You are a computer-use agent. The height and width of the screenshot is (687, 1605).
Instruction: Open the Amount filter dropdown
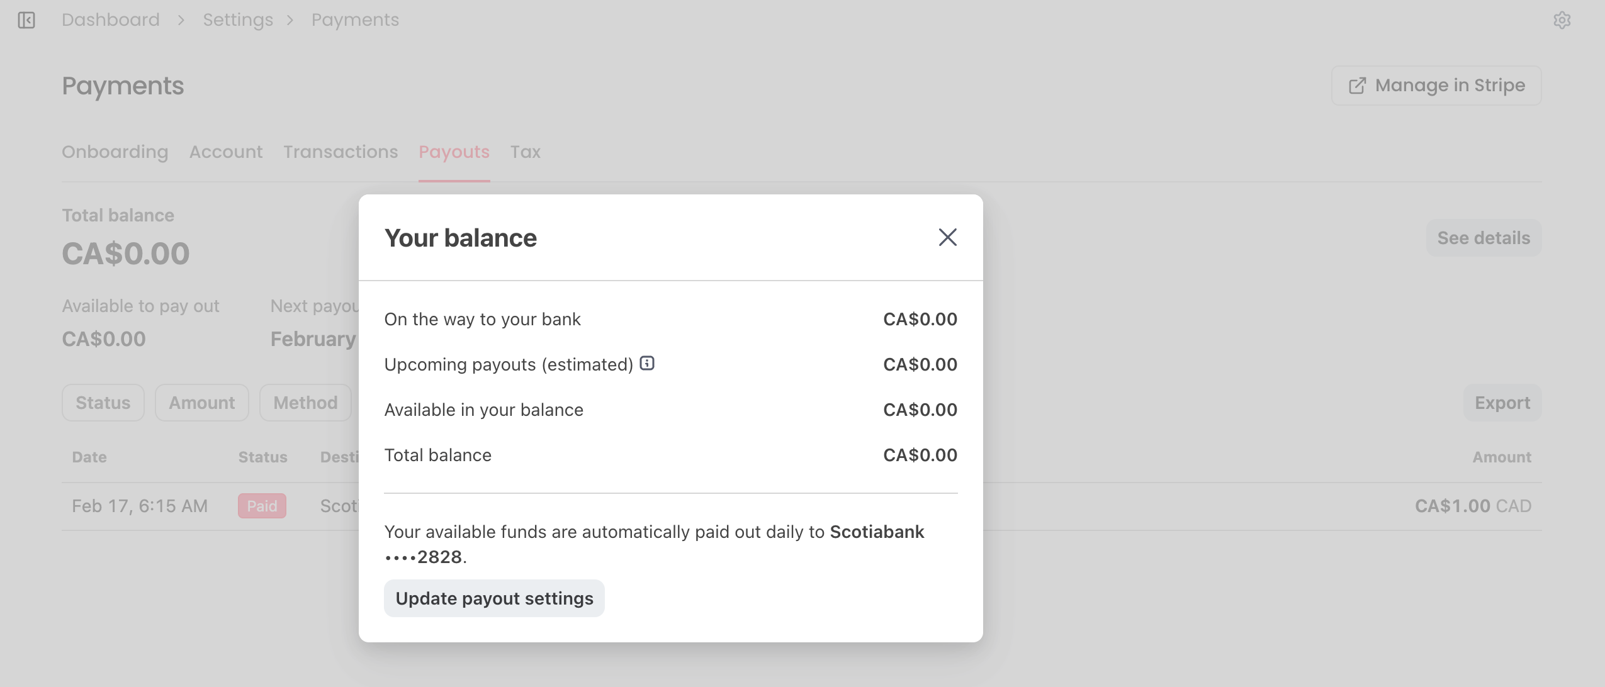[202, 403]
